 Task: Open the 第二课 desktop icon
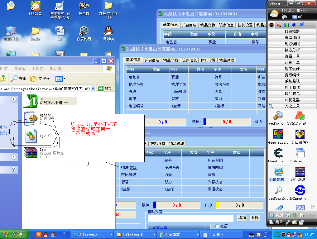(x=84, y=8)
